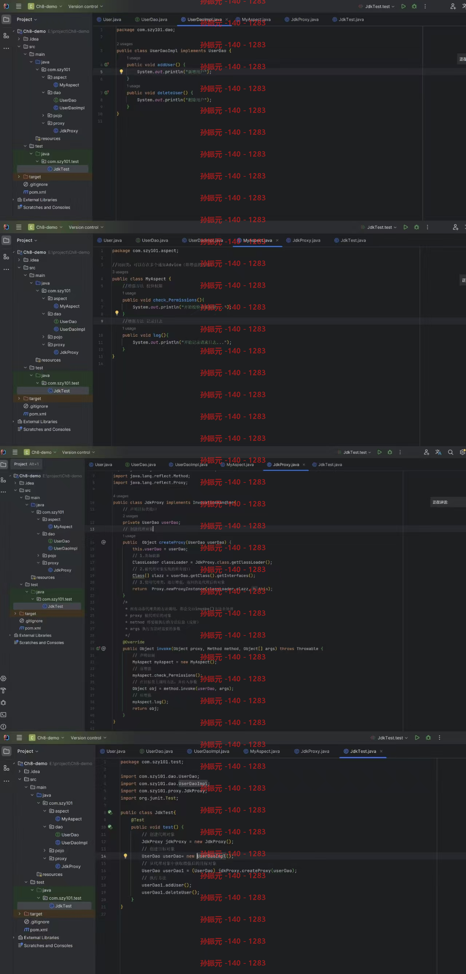The height and width of the screenshot is (974, 466).
Task: Select UserDaoImpl class in tree of window editing JdkTest.java
Action: pos(71,843)
